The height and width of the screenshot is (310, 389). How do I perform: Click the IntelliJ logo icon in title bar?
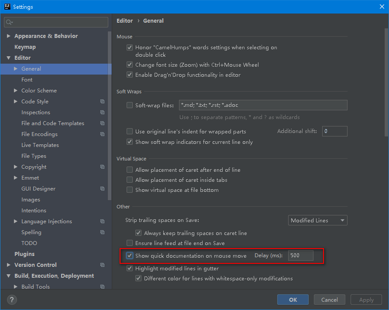click(x=7, y=7)
